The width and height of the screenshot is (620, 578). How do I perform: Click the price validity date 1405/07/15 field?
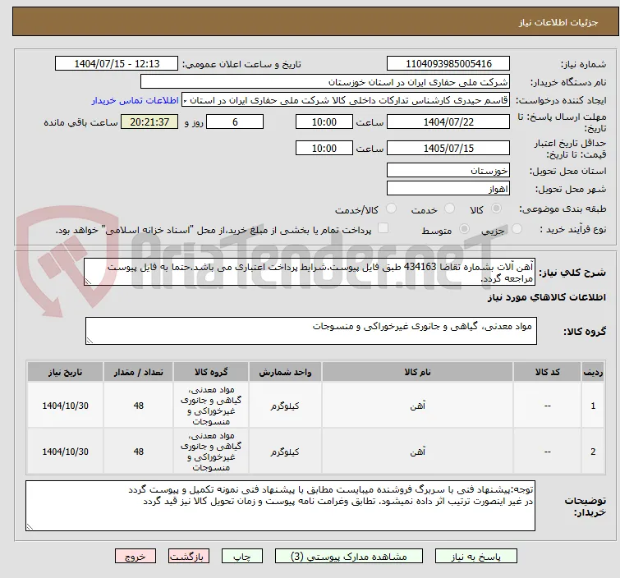pyautogui.click(x=448, y=149)
